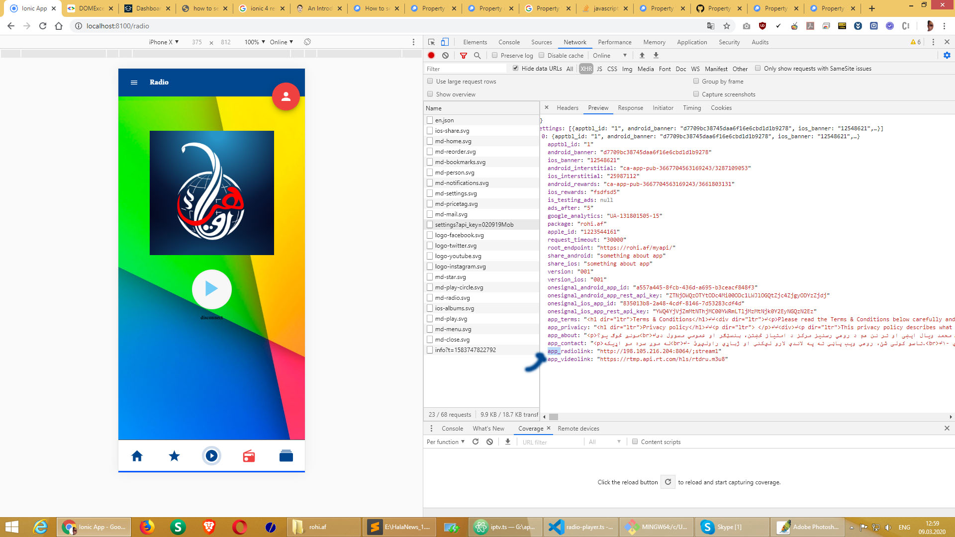955x537 pixels.
Task: Enable the Preserve log checkbox
Action: tap(495, 55)
